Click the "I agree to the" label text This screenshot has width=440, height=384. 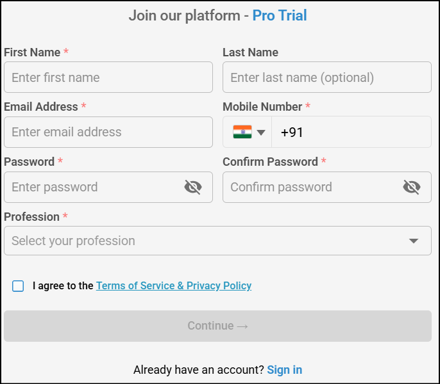point(63,286)
